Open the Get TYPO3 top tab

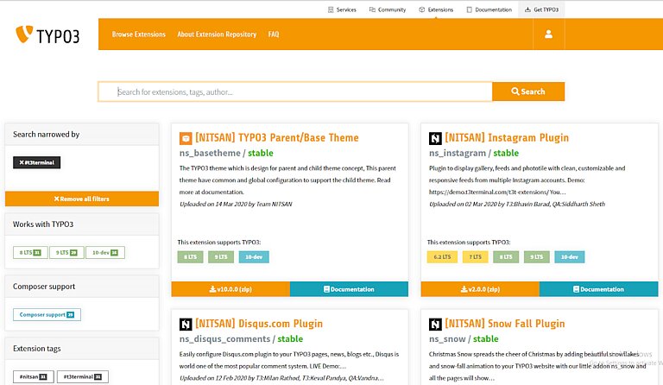click(542, 9)
